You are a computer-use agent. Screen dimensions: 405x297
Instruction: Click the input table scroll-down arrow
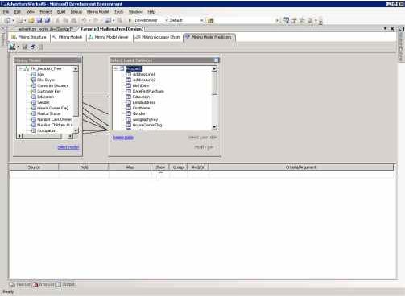pos(214,127)
